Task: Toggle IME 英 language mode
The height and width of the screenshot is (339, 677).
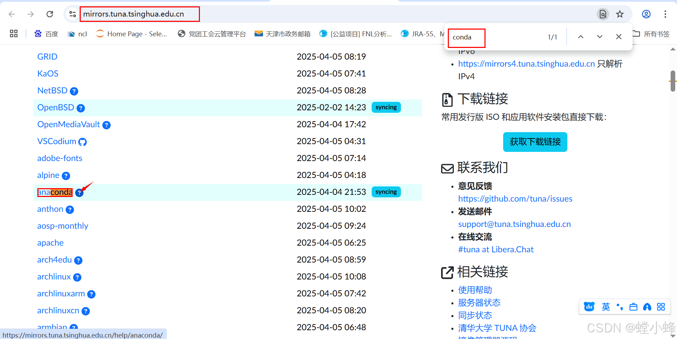Action: (606, 307)
